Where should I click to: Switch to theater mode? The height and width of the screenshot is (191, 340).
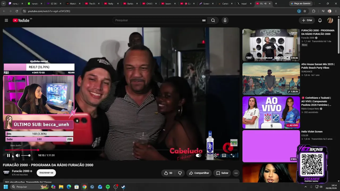(x=224, y=155)
